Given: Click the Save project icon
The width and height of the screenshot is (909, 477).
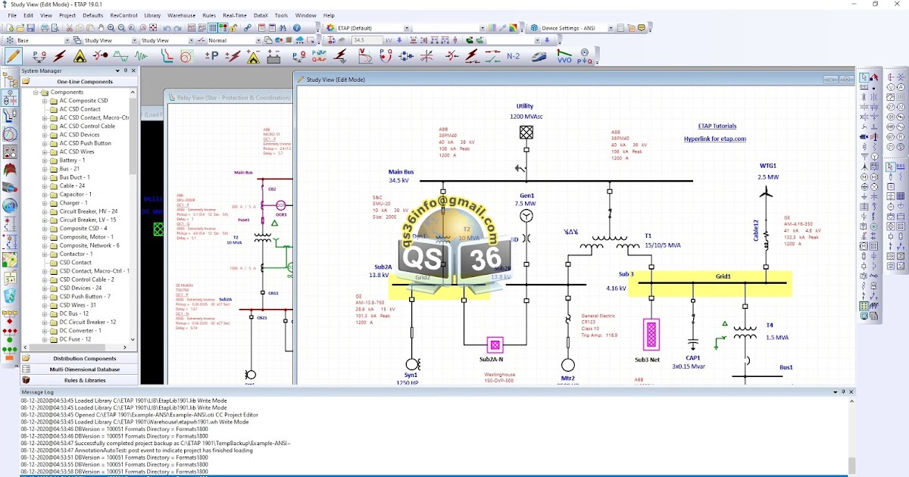Looking at the screenshot, I should (31, 28).
